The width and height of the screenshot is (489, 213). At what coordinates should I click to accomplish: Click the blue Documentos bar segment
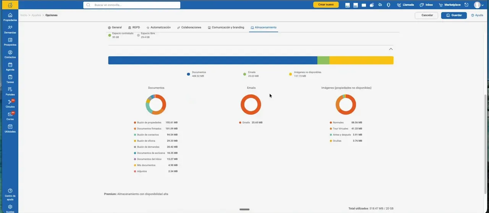(213, 60)
